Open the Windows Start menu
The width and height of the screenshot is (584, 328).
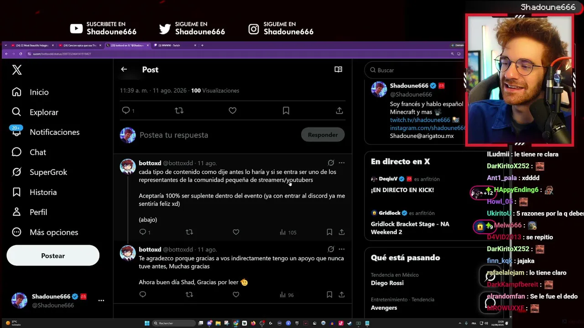[x=147, y=323]
